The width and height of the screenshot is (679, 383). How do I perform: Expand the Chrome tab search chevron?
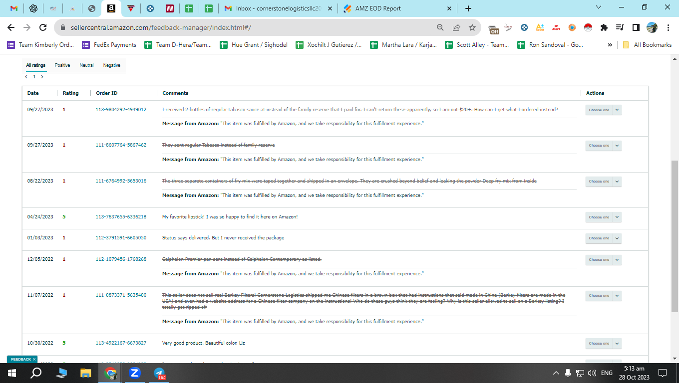click(x=599, y=7)
